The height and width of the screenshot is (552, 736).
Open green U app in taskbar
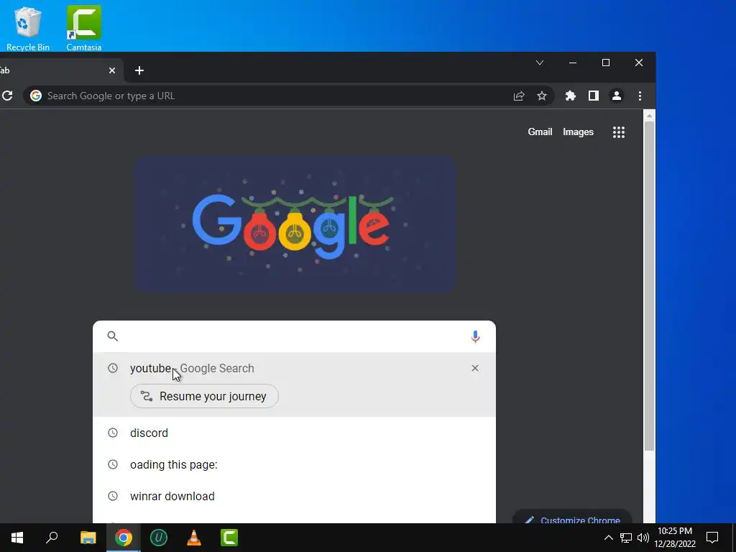(x=159, y=538)
